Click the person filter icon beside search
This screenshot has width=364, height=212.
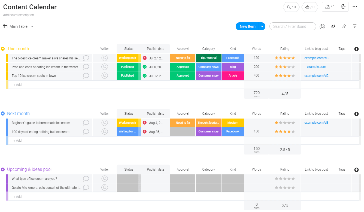click(322, 26)
